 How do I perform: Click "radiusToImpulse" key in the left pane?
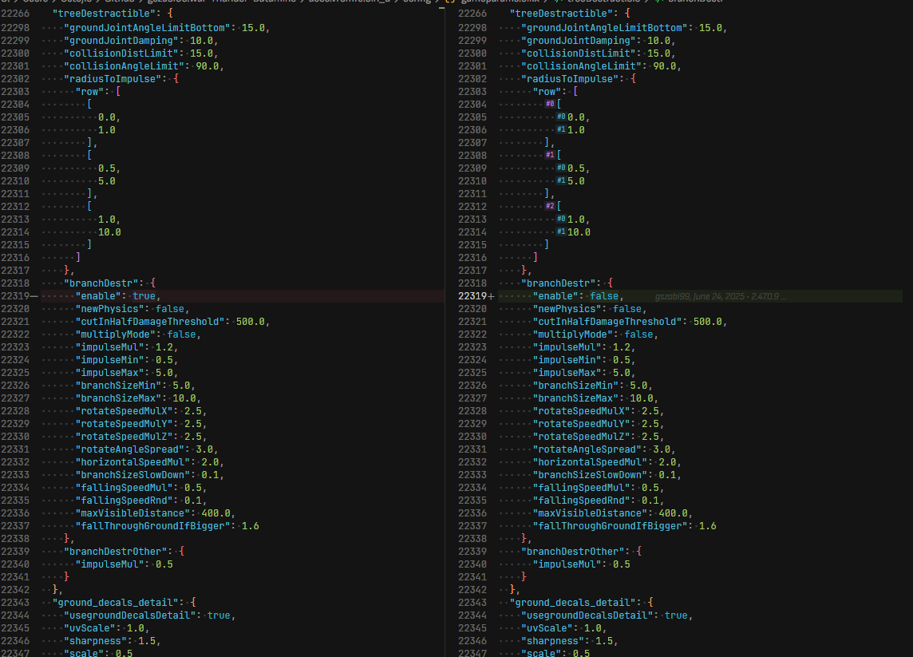tap(113, 78)
